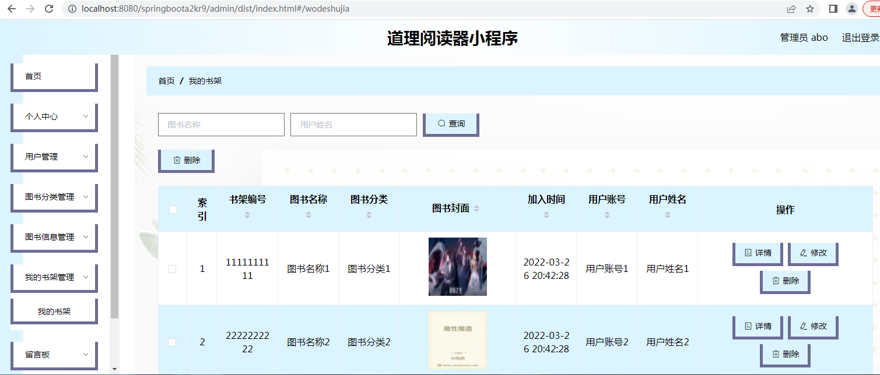Click the 图书名称 search input field
880x375 pixels.
(221, 125)
